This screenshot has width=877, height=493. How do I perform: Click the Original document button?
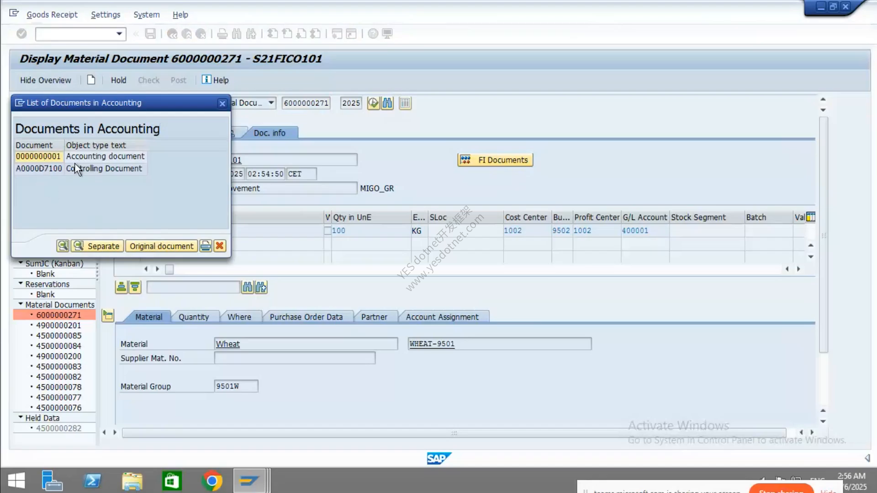[161, 246]
